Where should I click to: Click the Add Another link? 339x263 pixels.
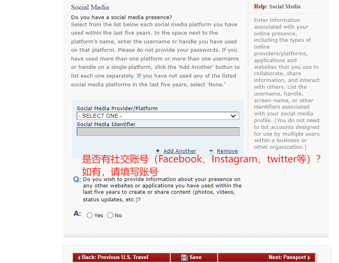[179, 151]
